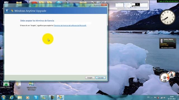Open Windows Explorer folder on the taskbar
Viewport: 179px width, 100px height.
(20, 97)
